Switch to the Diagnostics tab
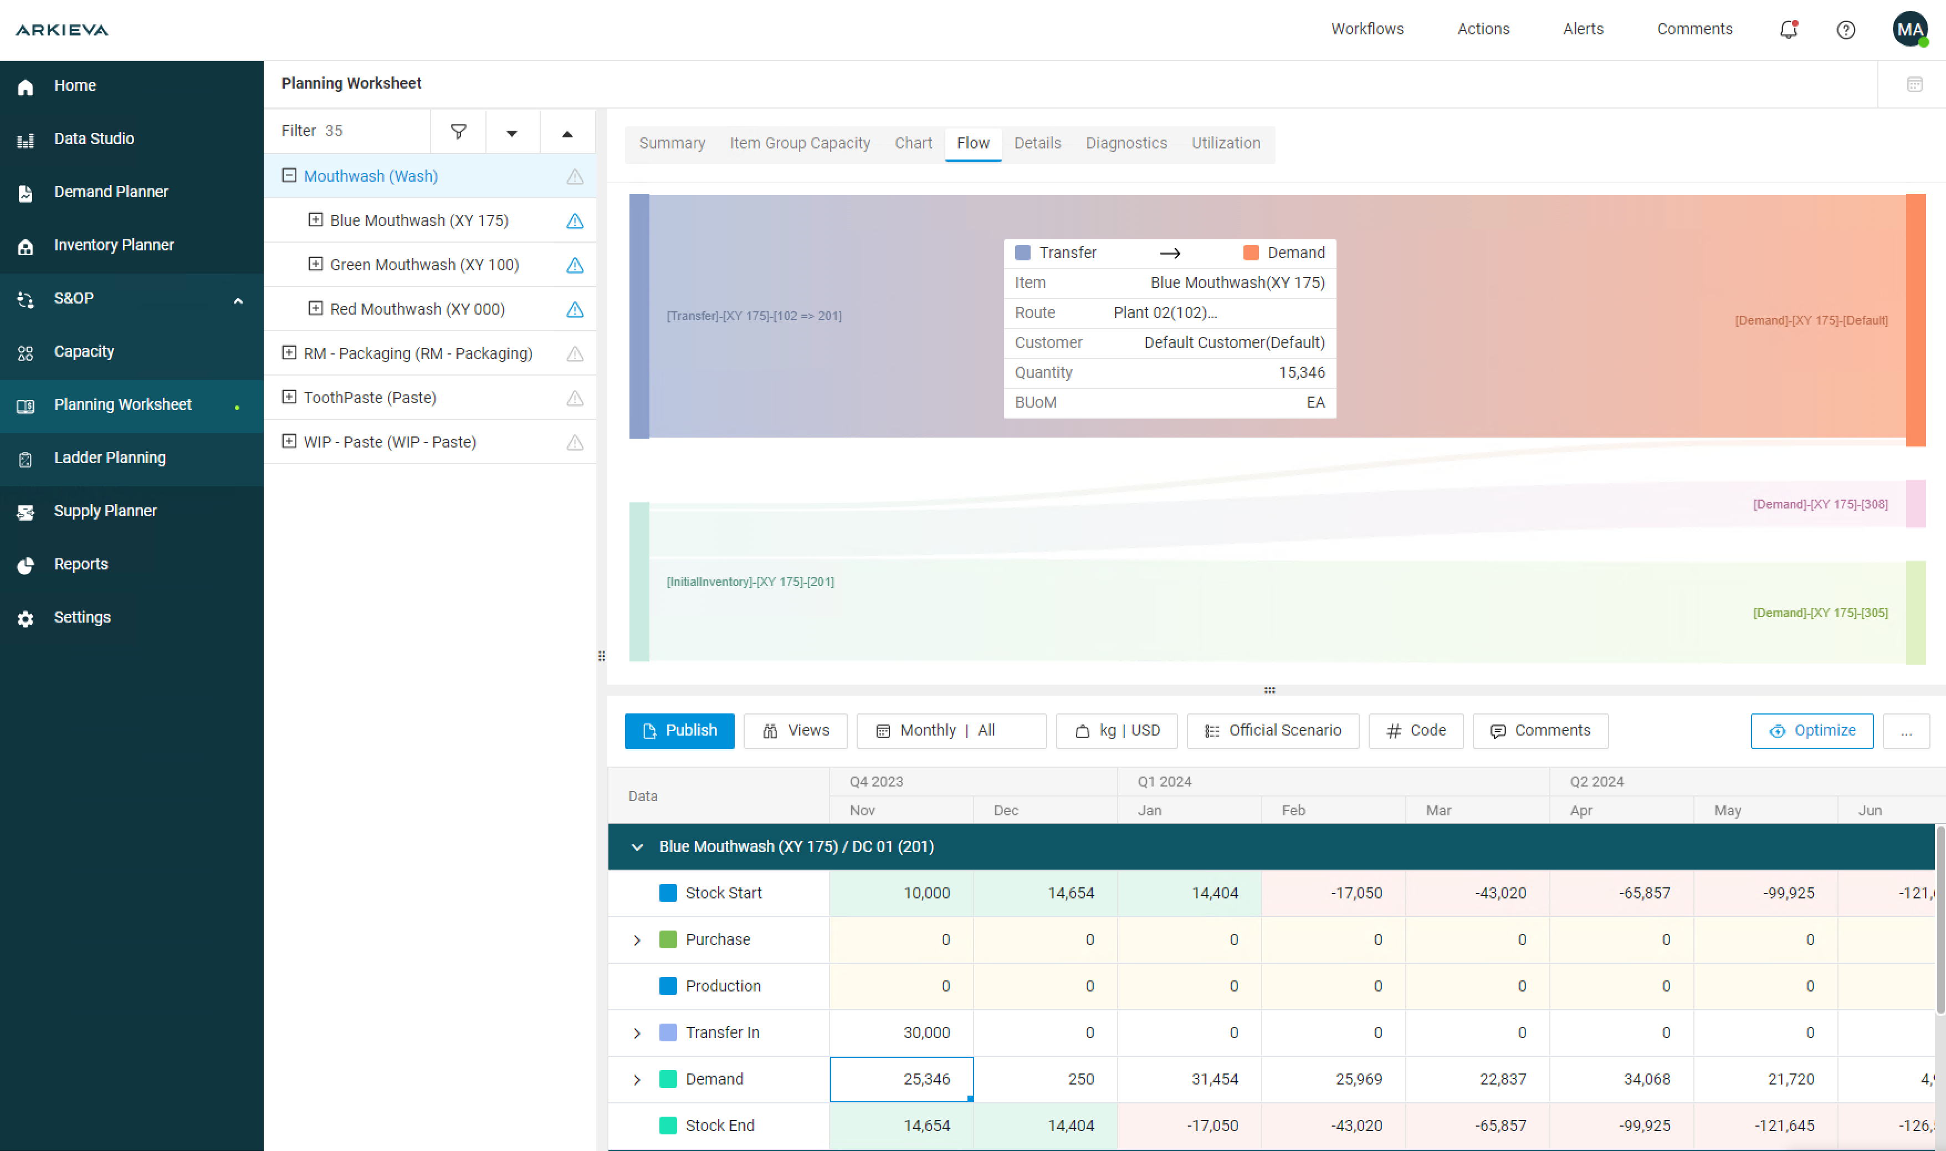Viewport: 1946px width, 1151px height. click(x=1125, y=143)
